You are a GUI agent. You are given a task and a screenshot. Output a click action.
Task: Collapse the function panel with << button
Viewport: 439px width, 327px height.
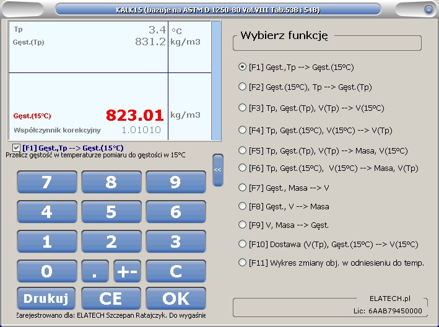coord(218,170)
